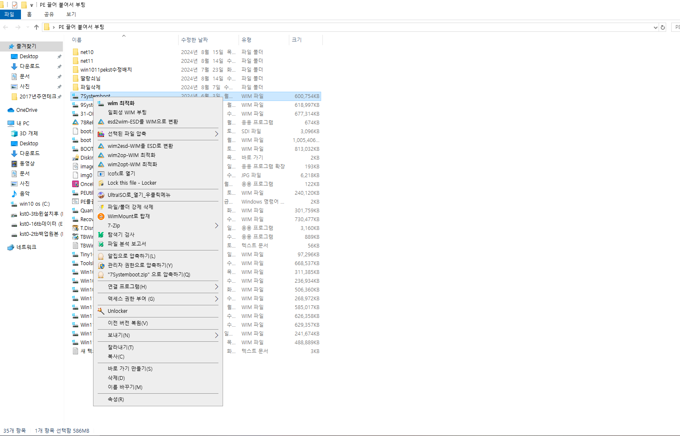Switch to the 보기 ribbon tab
The image size is (680, 436).
click(71, 14)
